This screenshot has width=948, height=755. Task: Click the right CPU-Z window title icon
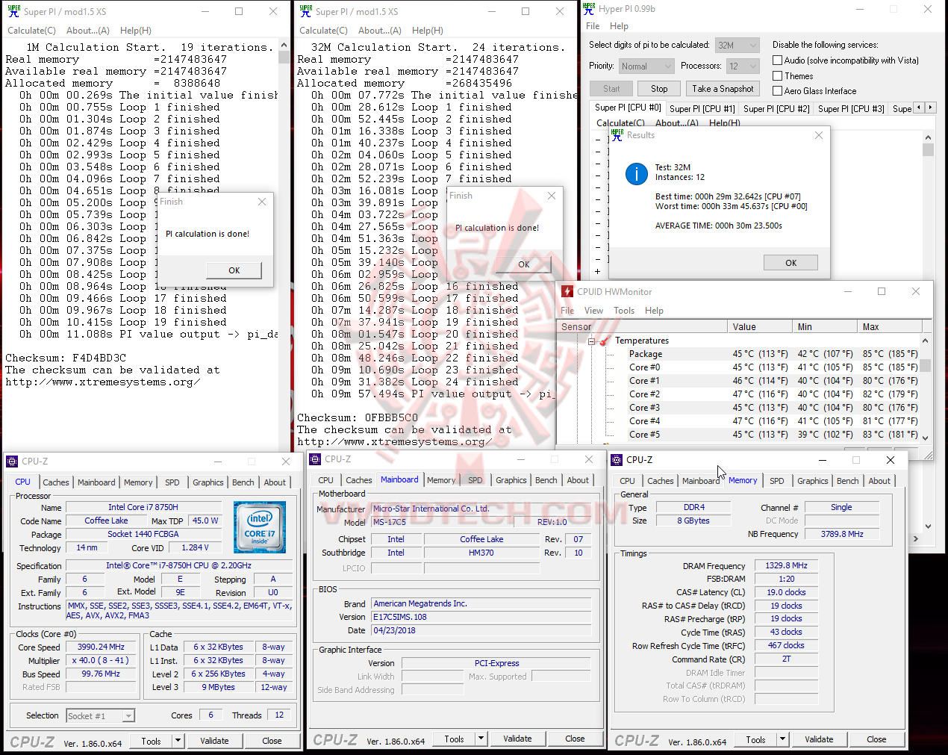coord(617,460)
